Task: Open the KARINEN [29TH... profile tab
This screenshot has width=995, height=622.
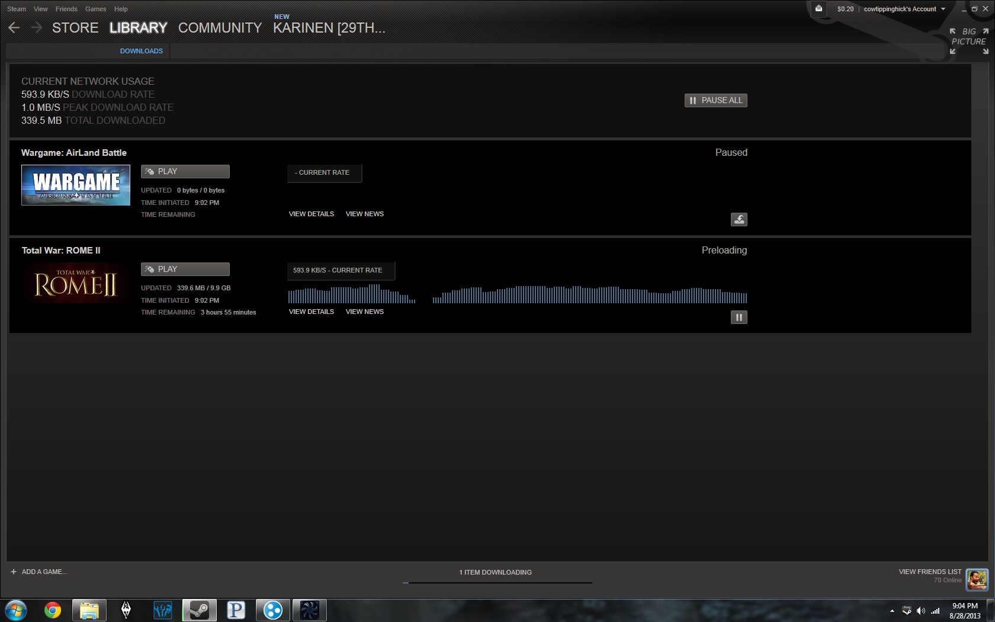Action: click(329, 28)
